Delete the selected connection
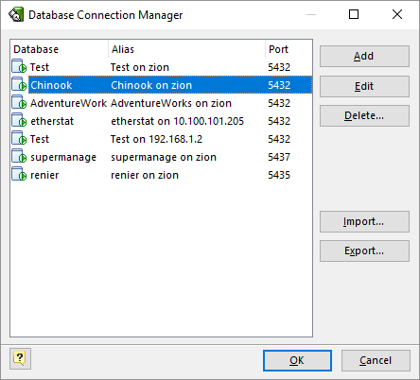 pyautogui.click(x=364, y=115)
